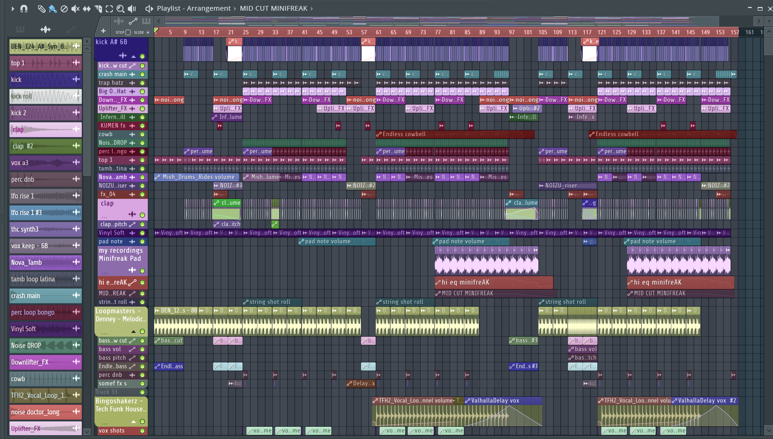Toggle the magnet snap-to-grid icon
This screenshot has width=773, height=439.
(x=24, y=9)
